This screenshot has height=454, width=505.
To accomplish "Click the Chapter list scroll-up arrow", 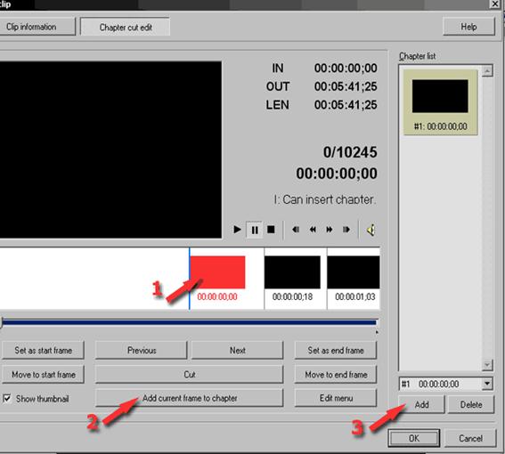I will pyautogui.click(x=487, y=71).
